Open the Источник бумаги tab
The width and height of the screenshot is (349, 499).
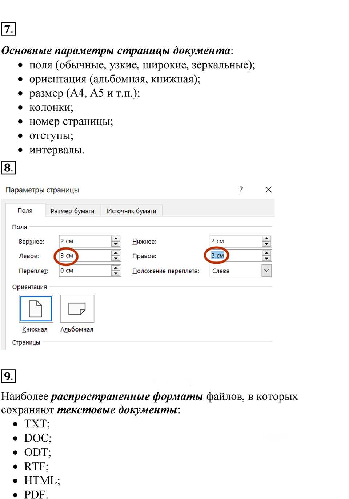(x=131, y=211)
